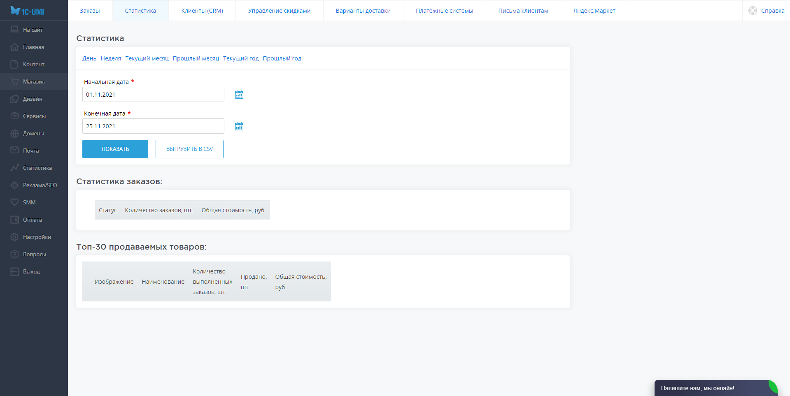Select the Статистика top tab
790x396 pixels.
point(140,11)
